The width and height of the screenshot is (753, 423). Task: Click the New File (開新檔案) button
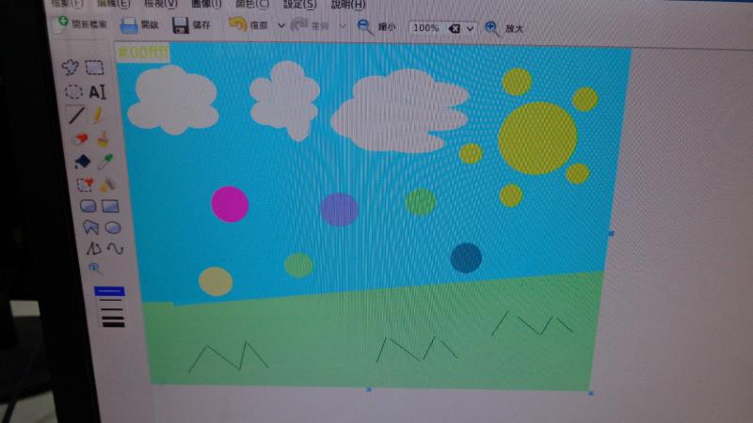point(81,23)
